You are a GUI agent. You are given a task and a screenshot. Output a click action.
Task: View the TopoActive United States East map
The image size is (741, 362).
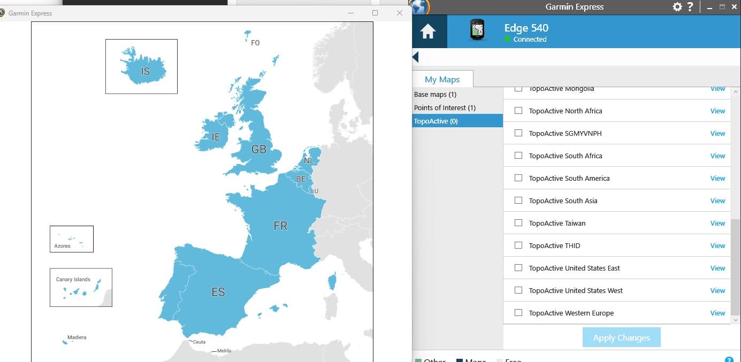click(717, 268)
